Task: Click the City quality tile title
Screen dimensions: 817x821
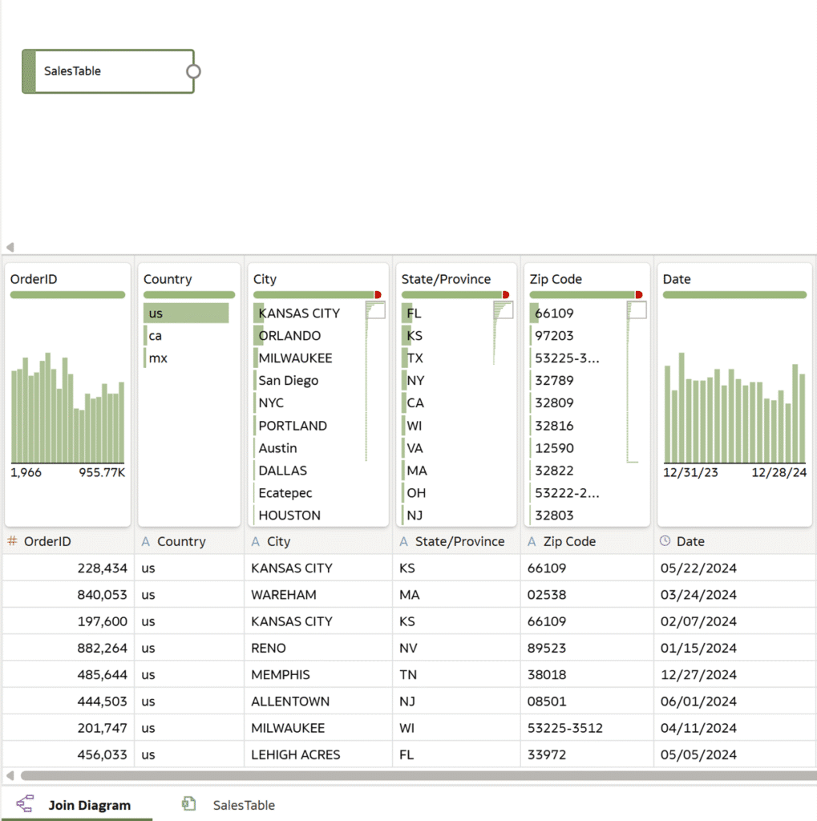Action: 265,279
